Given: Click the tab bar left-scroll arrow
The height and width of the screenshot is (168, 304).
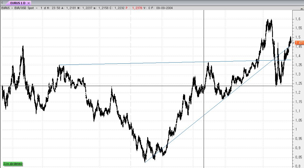Looking at the screenshot, I should [x=2, y=3].
